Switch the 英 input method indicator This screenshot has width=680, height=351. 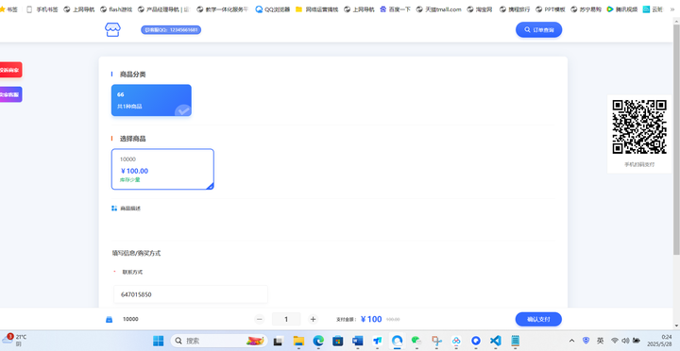click(x=601, y=341)
